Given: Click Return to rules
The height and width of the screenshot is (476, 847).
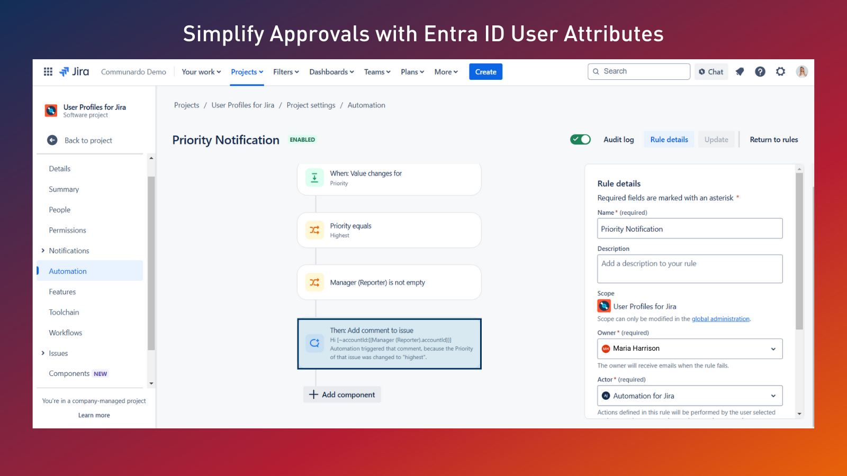Looking at the screenshot, I should coord(773,140).
